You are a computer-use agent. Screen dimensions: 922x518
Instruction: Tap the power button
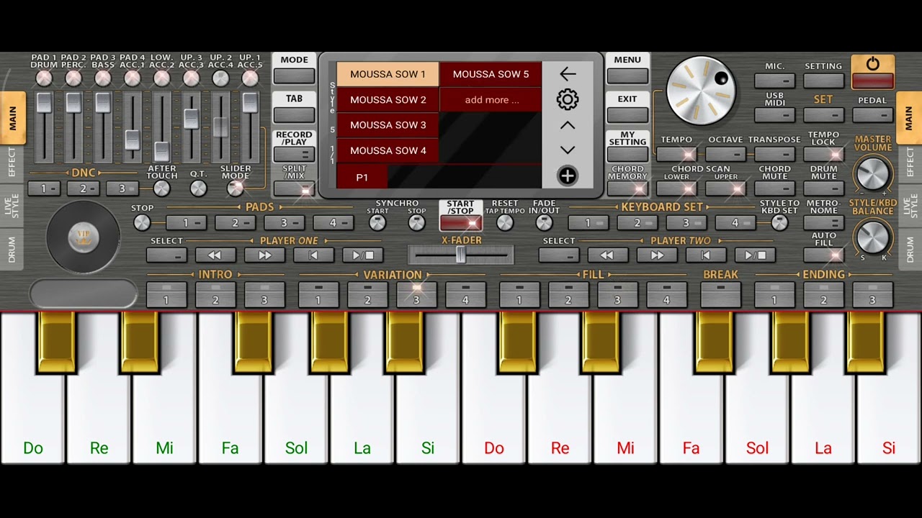tap(872, 71)
